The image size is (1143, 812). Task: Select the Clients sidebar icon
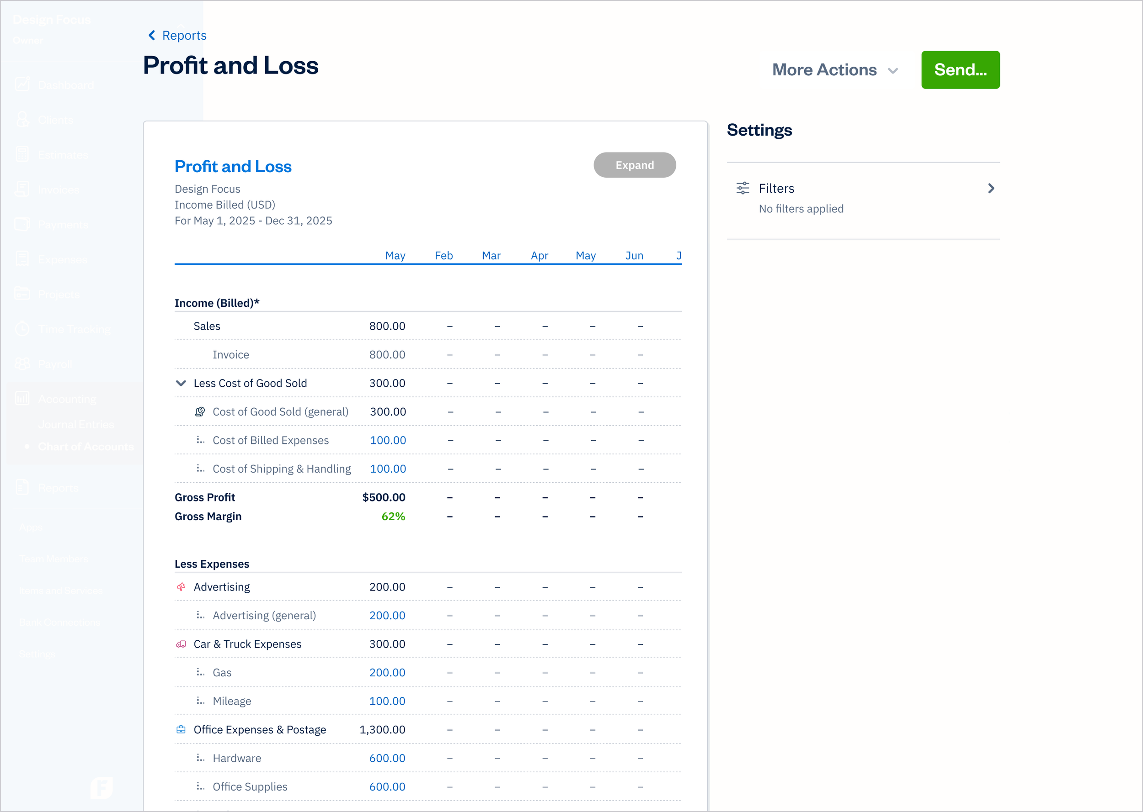point(23,119)
